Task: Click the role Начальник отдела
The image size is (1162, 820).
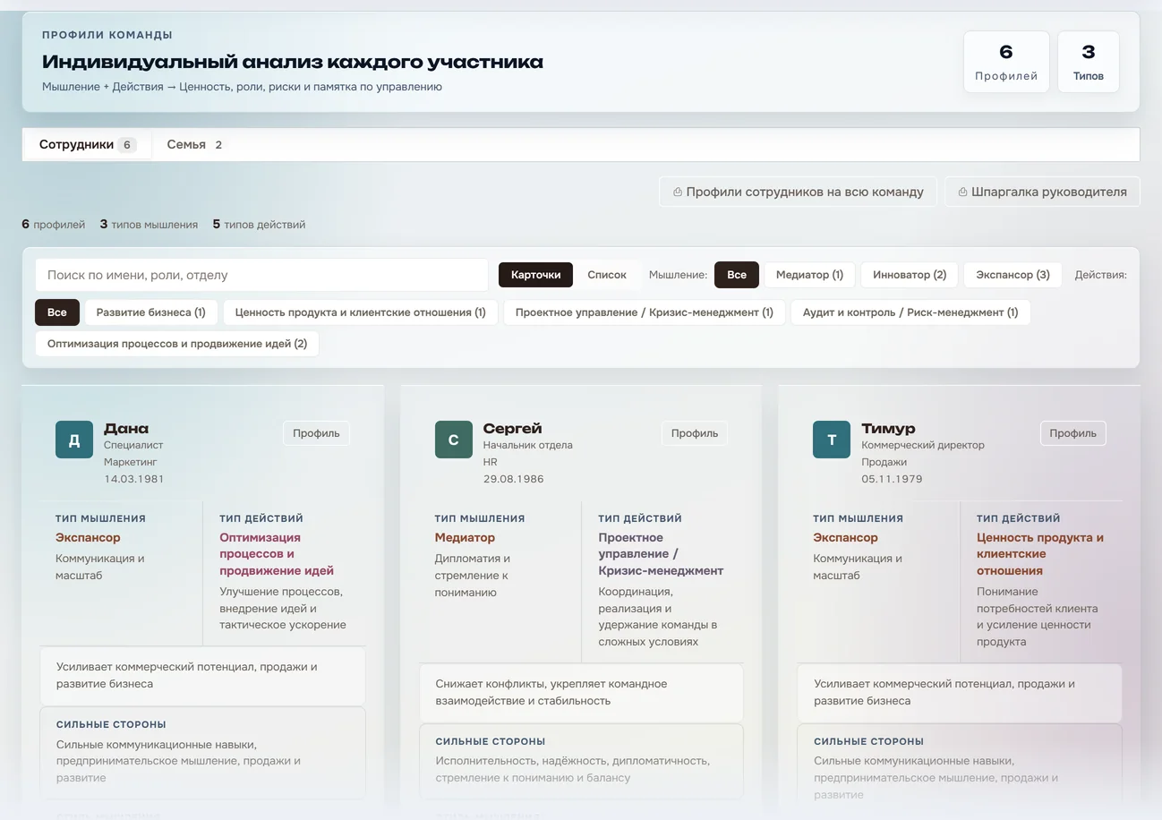Action: tap(528, 445)
